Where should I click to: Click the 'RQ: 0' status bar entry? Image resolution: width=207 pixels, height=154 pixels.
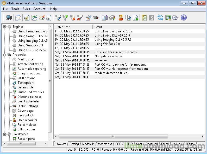95,150
